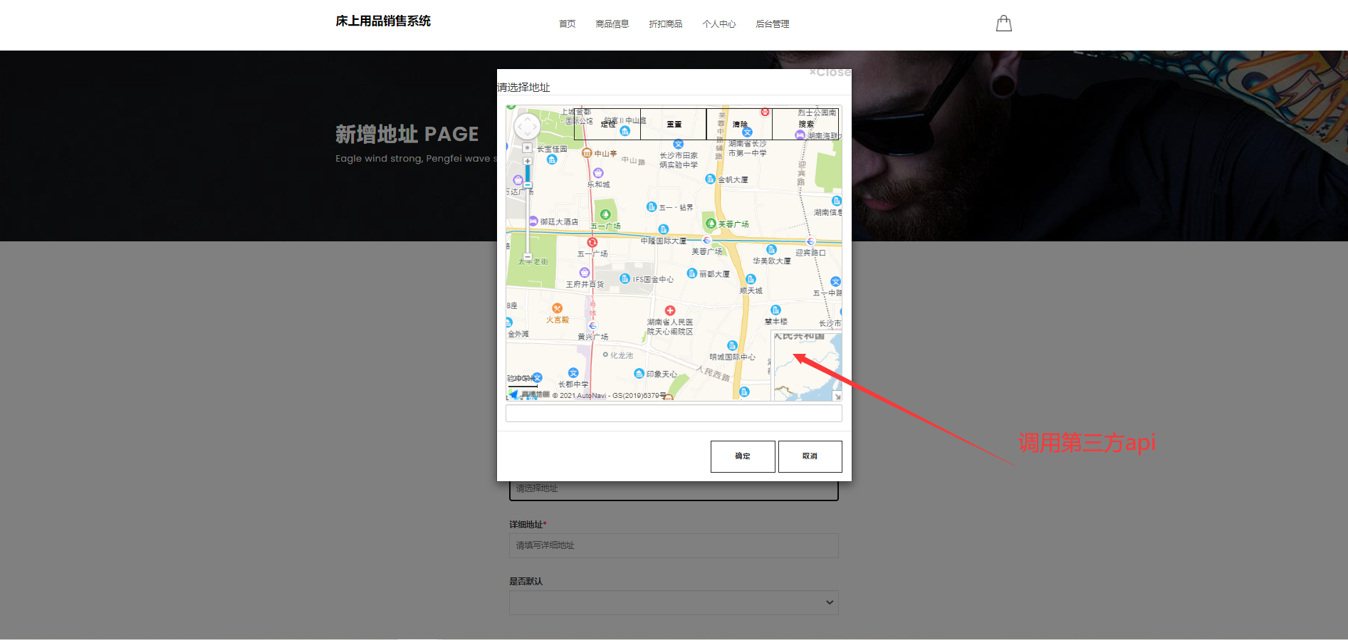The image size is (1348, 640).
Task: Open the 个人中心 menu item
Action: tap(719, 24)
